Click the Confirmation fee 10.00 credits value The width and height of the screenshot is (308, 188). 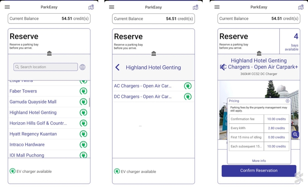point(276,119)
